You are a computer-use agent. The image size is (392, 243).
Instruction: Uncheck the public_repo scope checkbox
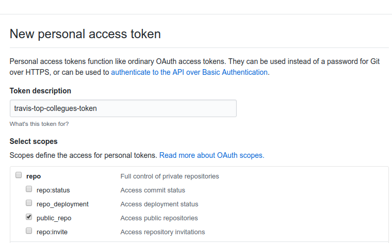[29, 217]
